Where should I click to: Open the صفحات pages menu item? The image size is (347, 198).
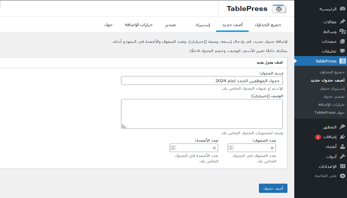(321, 41)
